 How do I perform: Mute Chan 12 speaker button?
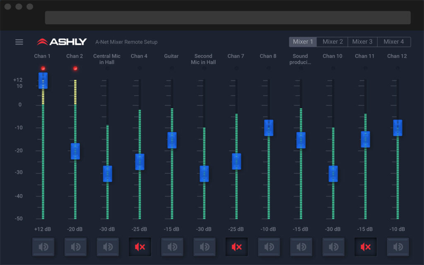coord(398,247)
